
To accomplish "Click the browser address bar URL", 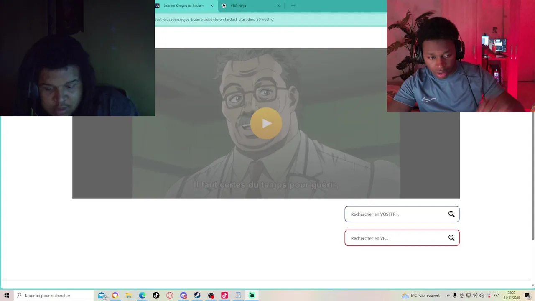I will [x=214, y=20].
